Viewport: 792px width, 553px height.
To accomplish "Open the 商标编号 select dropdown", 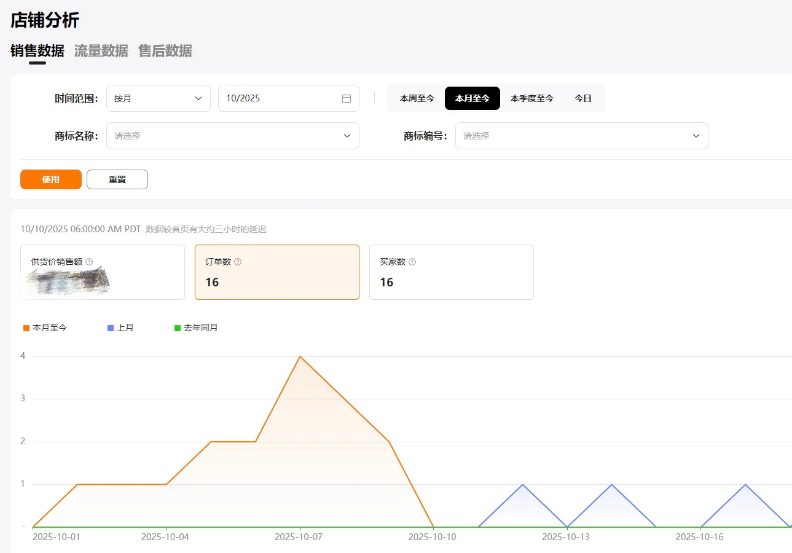I will point(582,136).
